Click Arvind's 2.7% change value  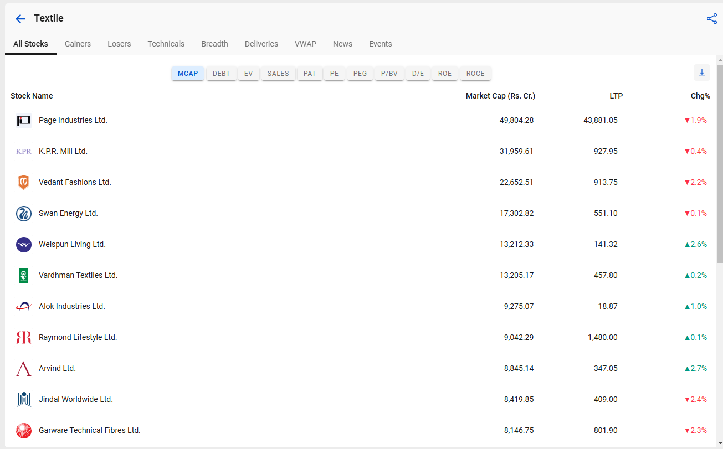coord(696,368)
